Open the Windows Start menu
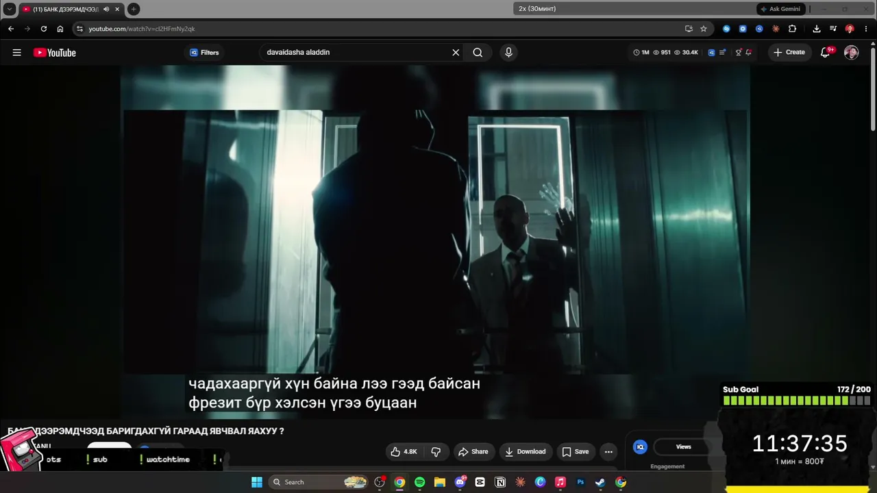 click(257, 482)
